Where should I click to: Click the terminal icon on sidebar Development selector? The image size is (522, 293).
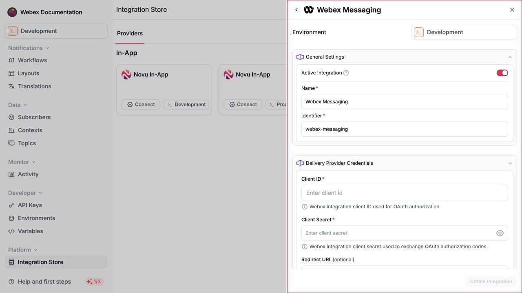pyautogui.click(x=13, y=31)
